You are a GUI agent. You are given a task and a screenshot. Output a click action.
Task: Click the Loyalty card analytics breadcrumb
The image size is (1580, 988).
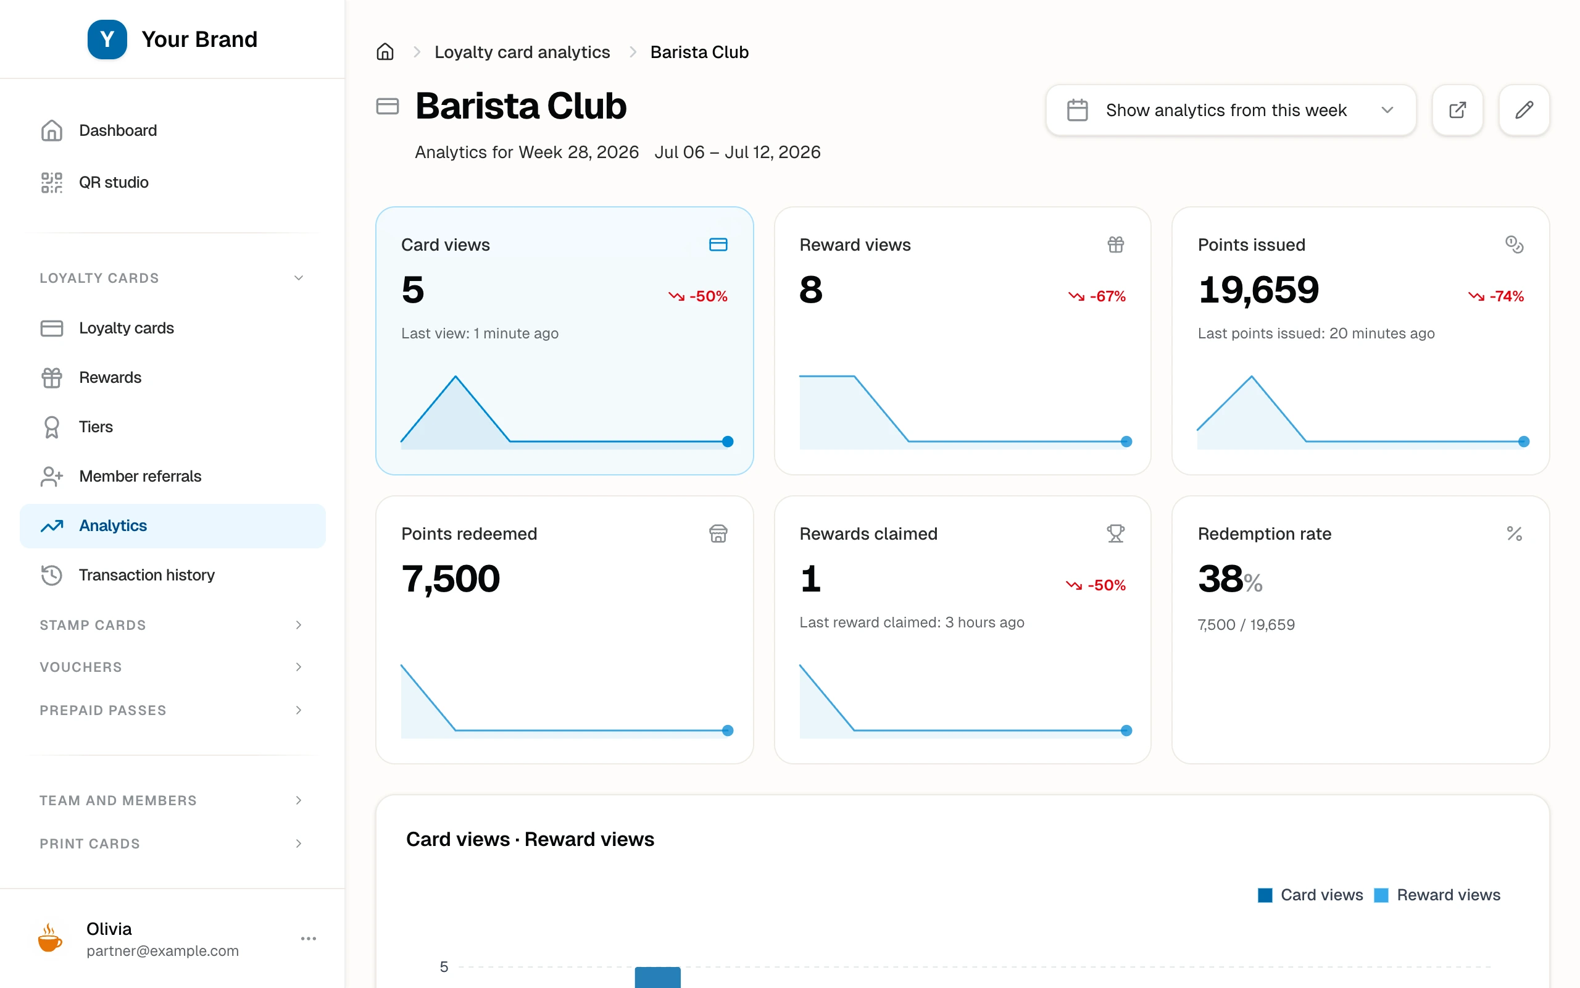(x=522, y=52)
